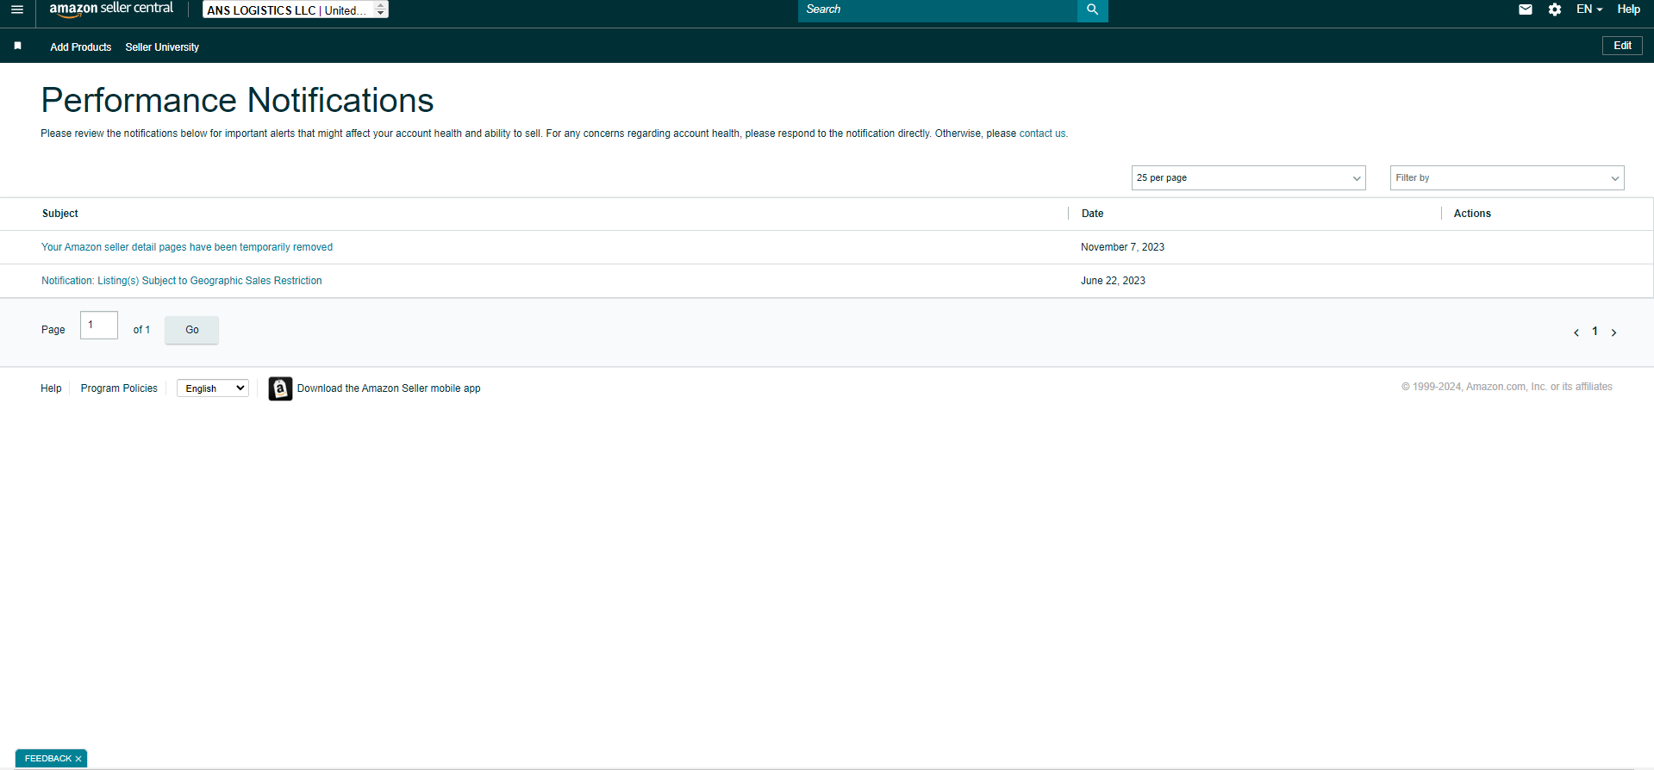Click the page number input field
Image resolution: width=1654 pixels, height=770 pixels.
[x=99, y=325]
